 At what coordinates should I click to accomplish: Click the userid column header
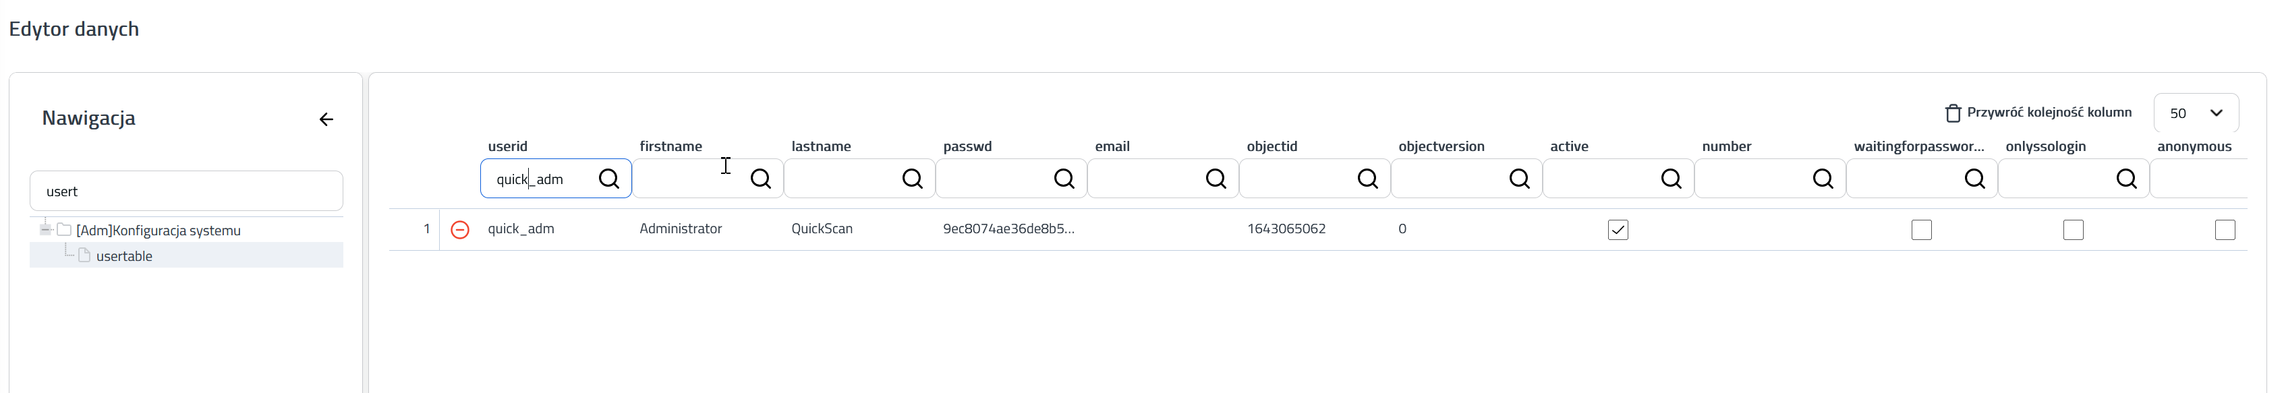pyautogui.click(x=507, y=146)
